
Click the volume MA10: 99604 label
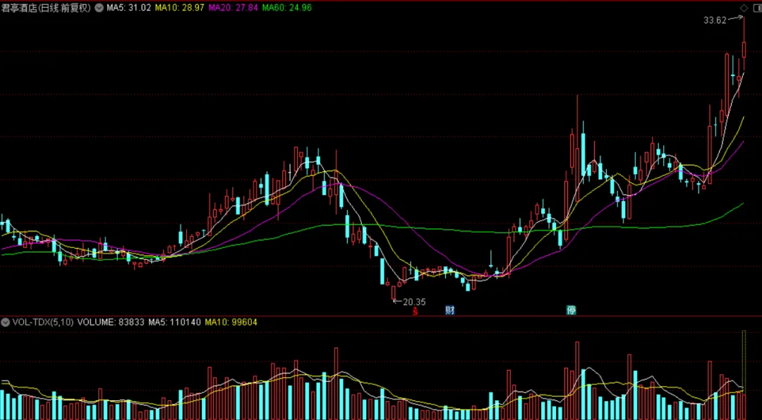coord(231,322)
